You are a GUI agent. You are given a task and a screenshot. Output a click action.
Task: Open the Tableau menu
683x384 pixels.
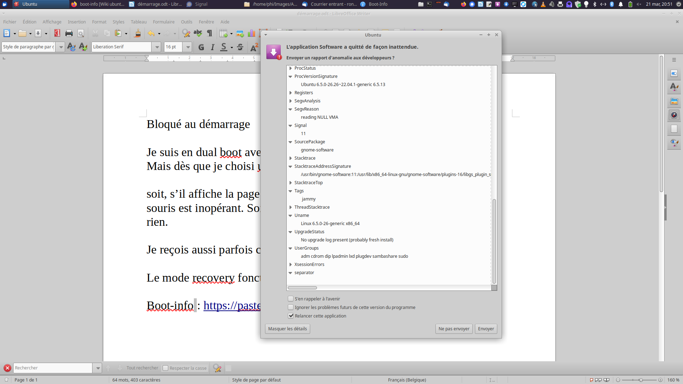(138, 22)
